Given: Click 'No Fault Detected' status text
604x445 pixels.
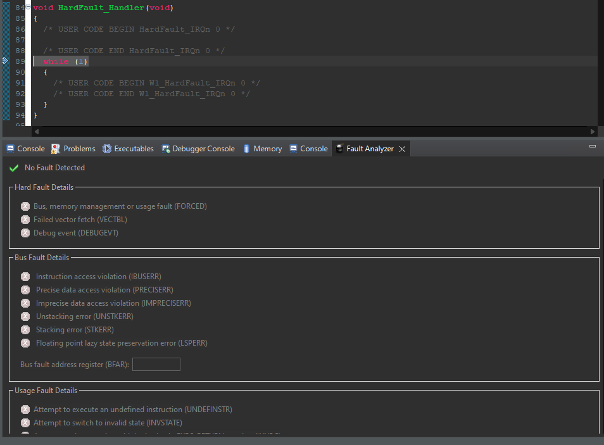Looking at the screenshot, I should pos(54,168).
